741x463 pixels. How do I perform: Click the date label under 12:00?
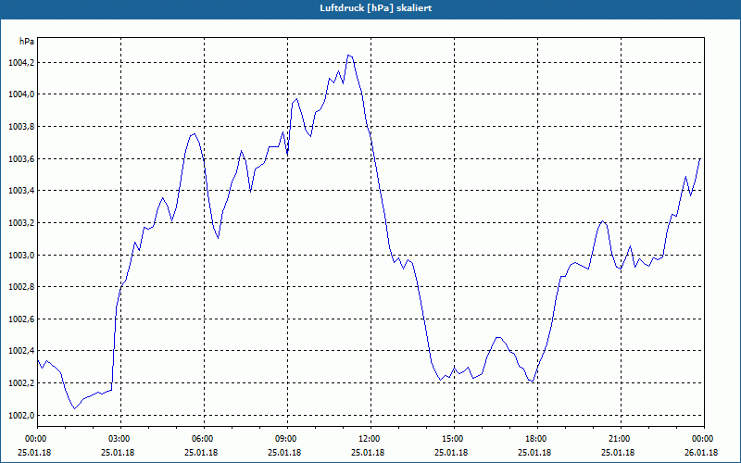tap(368, 453)
